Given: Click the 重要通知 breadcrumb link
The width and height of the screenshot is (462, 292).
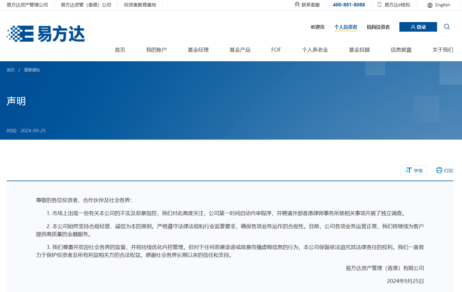Looking at the screenshot, I should [x=32, y=70].
